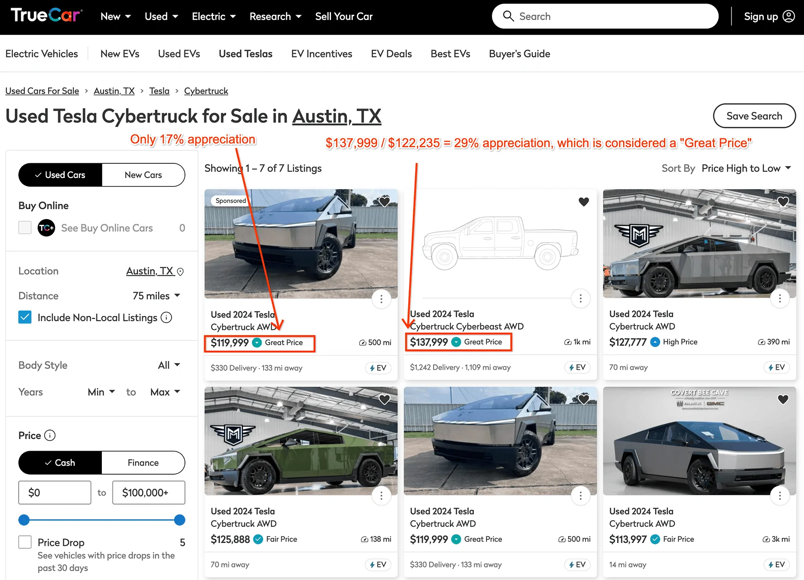Uncheck Include Non-Local Listings
The image size is (804, 580).
coord(25,317)
